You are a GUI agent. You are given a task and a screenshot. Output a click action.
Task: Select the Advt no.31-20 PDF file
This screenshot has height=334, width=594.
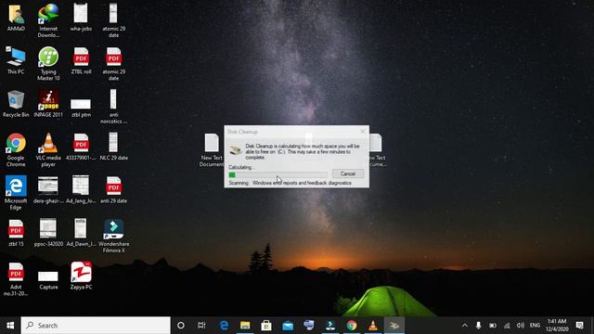[16, 280]
